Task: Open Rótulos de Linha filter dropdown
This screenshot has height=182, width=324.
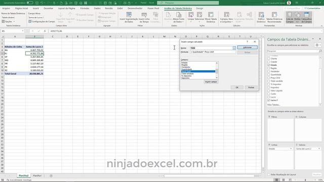Action: coord(24,47)
